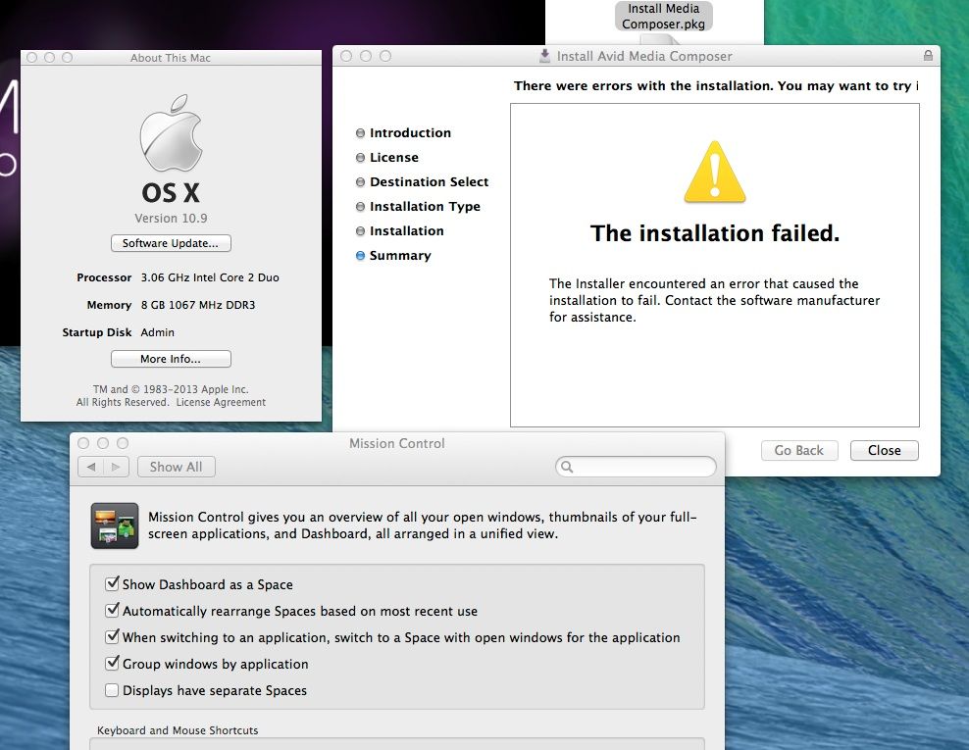Zoom the Install Avid Media Composer window

coord(385,56)
